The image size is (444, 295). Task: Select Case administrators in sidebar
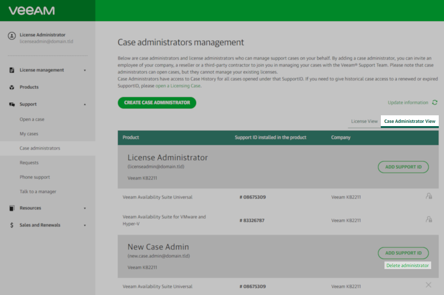coord(40,148)
